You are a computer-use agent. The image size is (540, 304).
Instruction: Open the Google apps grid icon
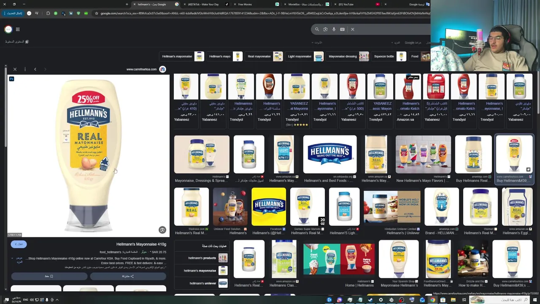click(x=18, y=30)
